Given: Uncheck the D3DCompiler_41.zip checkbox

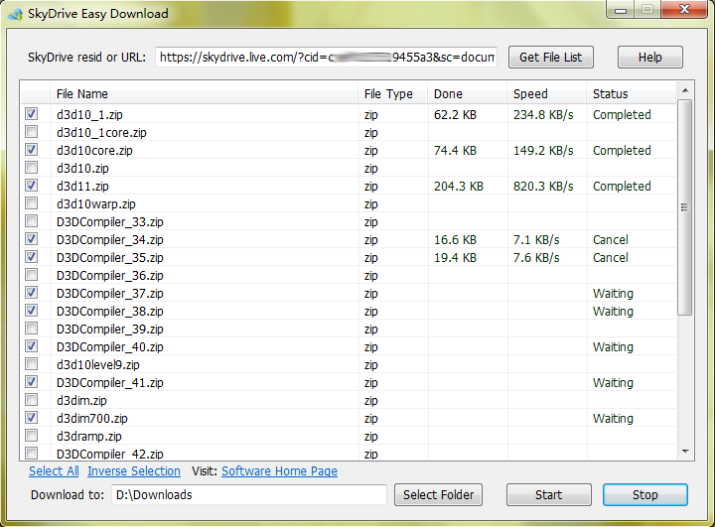Looking at the screenshot, I should click(x=32, y=381).
